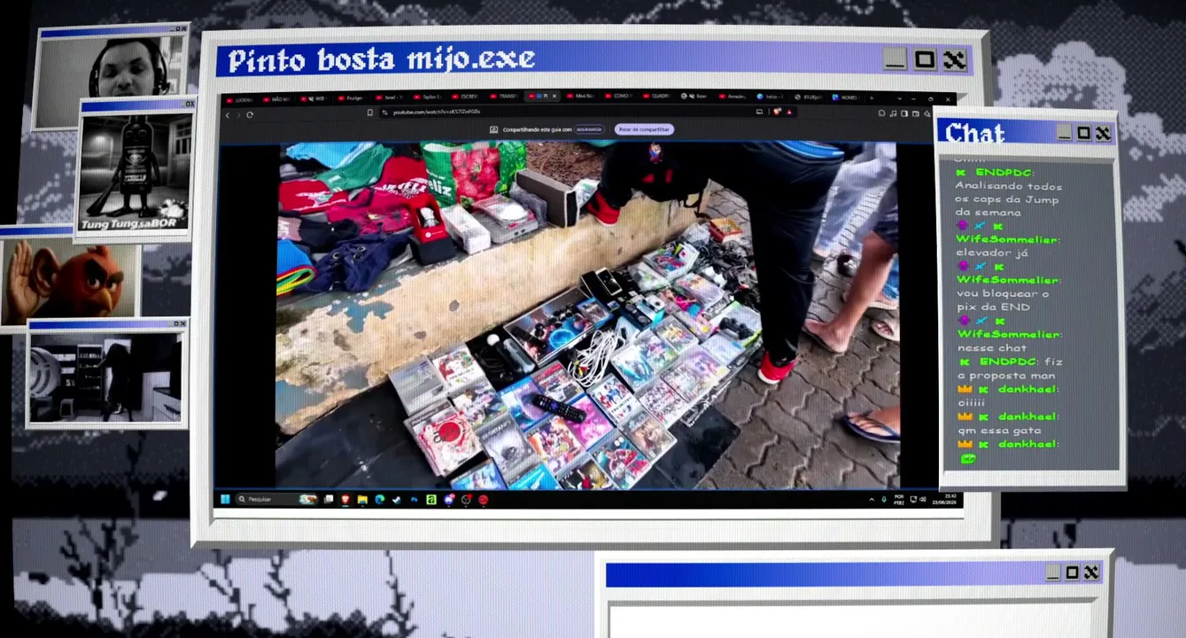Screen dimensions: 1186x638
Task: Click dankhael username above 'qm essa gata'
Action: [x=1027, y=416]
